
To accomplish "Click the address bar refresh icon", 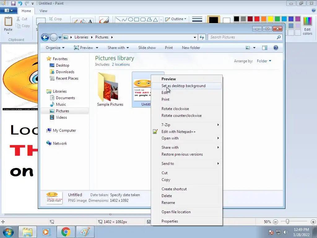I will tap(202, 37).
